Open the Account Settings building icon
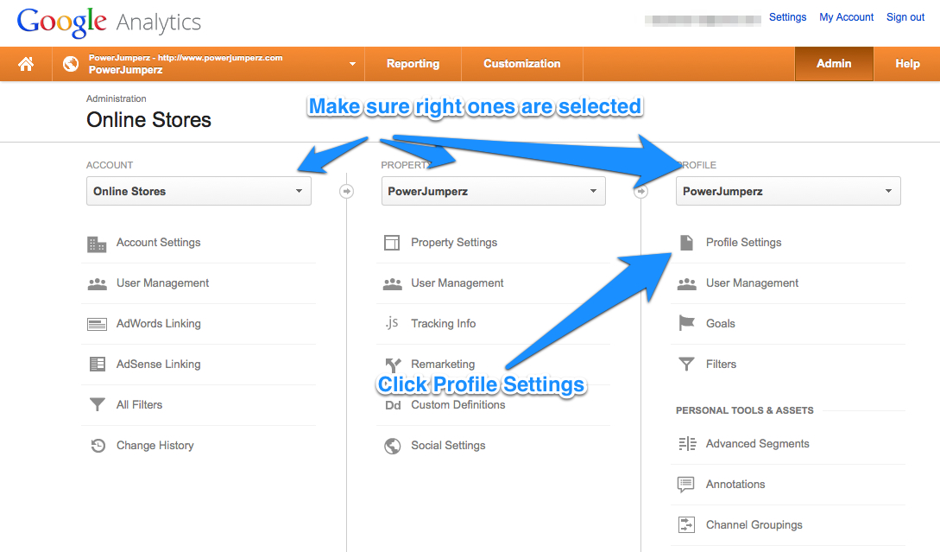940x552 pixels. point(97,244)
